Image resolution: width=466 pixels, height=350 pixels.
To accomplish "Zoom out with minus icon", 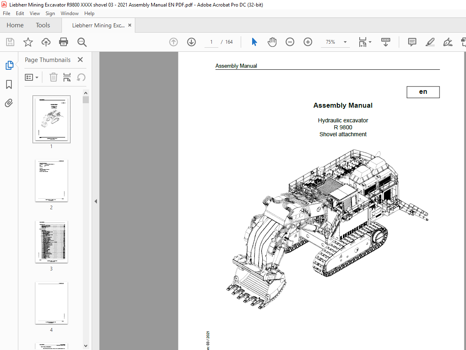I will click(290, 42).
